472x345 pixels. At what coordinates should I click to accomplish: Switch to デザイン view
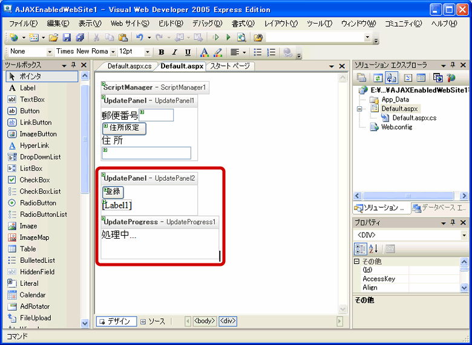(x=117, y=321)
